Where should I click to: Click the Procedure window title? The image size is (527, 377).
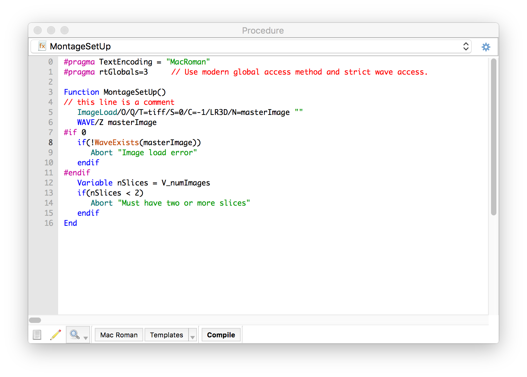[263, 31]
